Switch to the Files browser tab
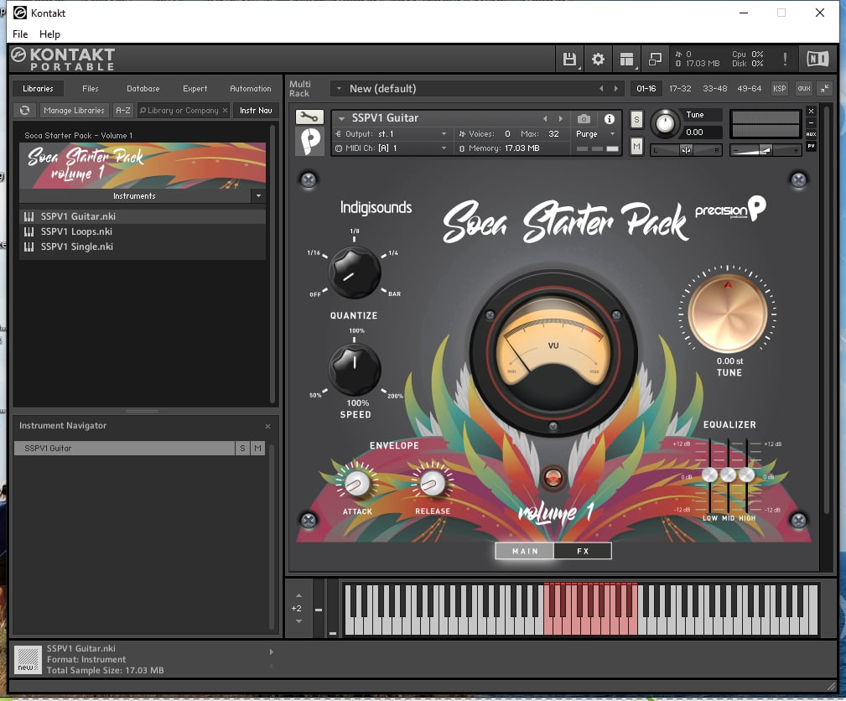Viewport: 846px width, 701px height. 90,89
